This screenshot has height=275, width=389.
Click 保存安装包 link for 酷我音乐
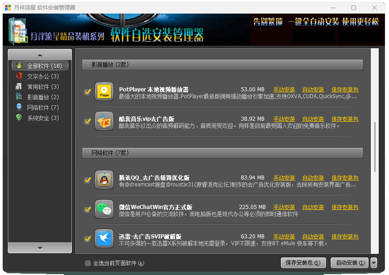click(345, 119)
